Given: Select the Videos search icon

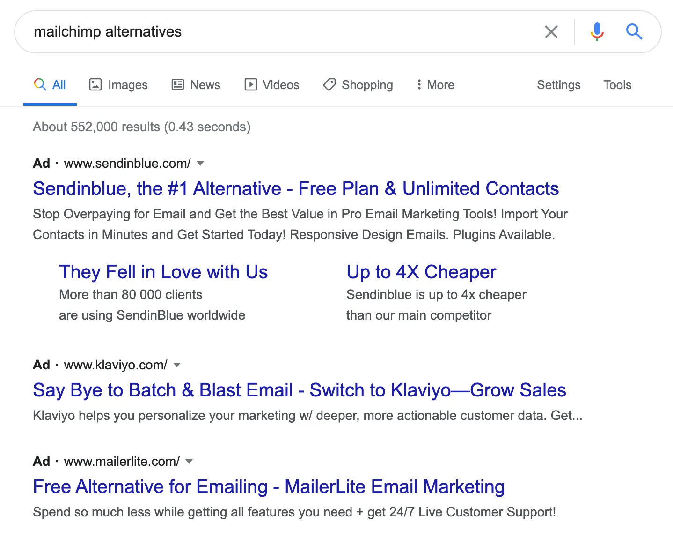Looking at the screenshot, I should (251, 84).
